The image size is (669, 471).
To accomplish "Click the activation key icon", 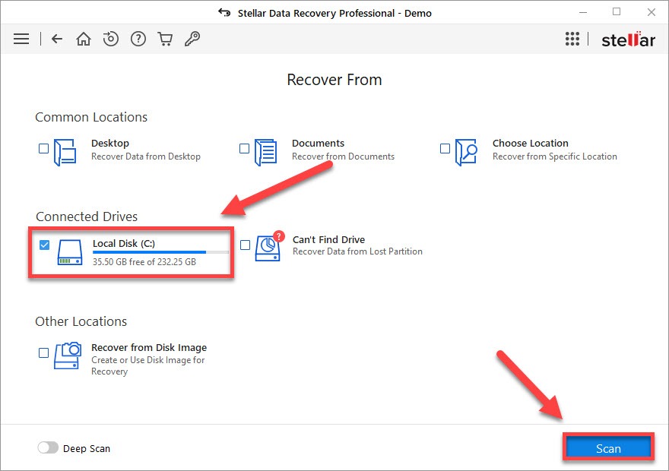I will [192, 39].
